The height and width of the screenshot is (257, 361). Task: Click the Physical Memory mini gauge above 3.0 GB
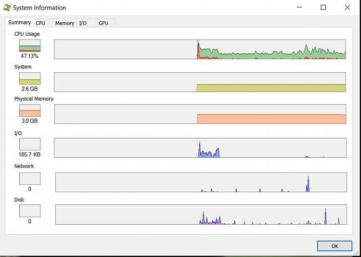30,110
